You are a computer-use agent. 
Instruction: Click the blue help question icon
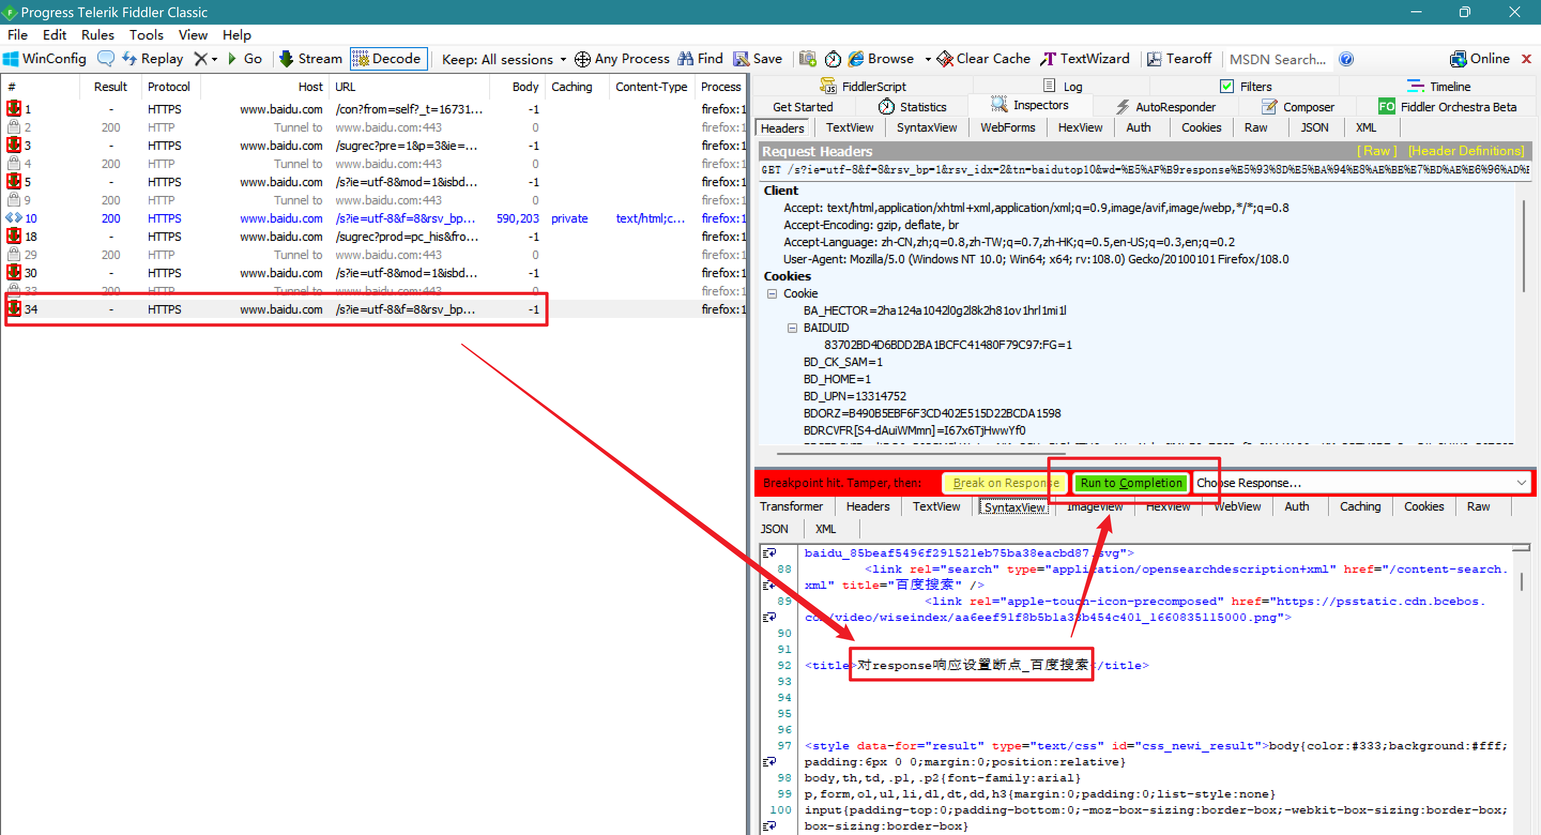click(1346, 59)
